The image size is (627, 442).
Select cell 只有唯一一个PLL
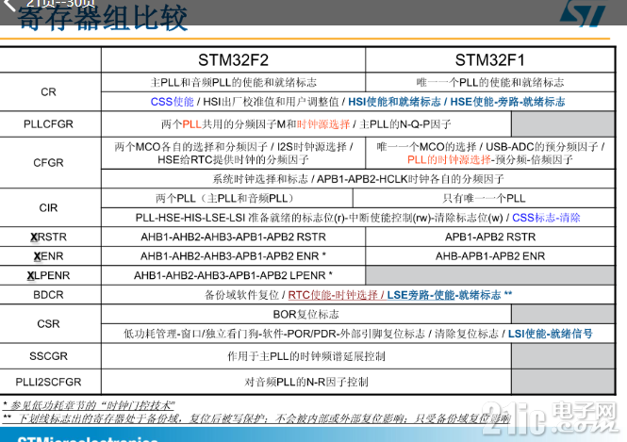tap(484, 198)
